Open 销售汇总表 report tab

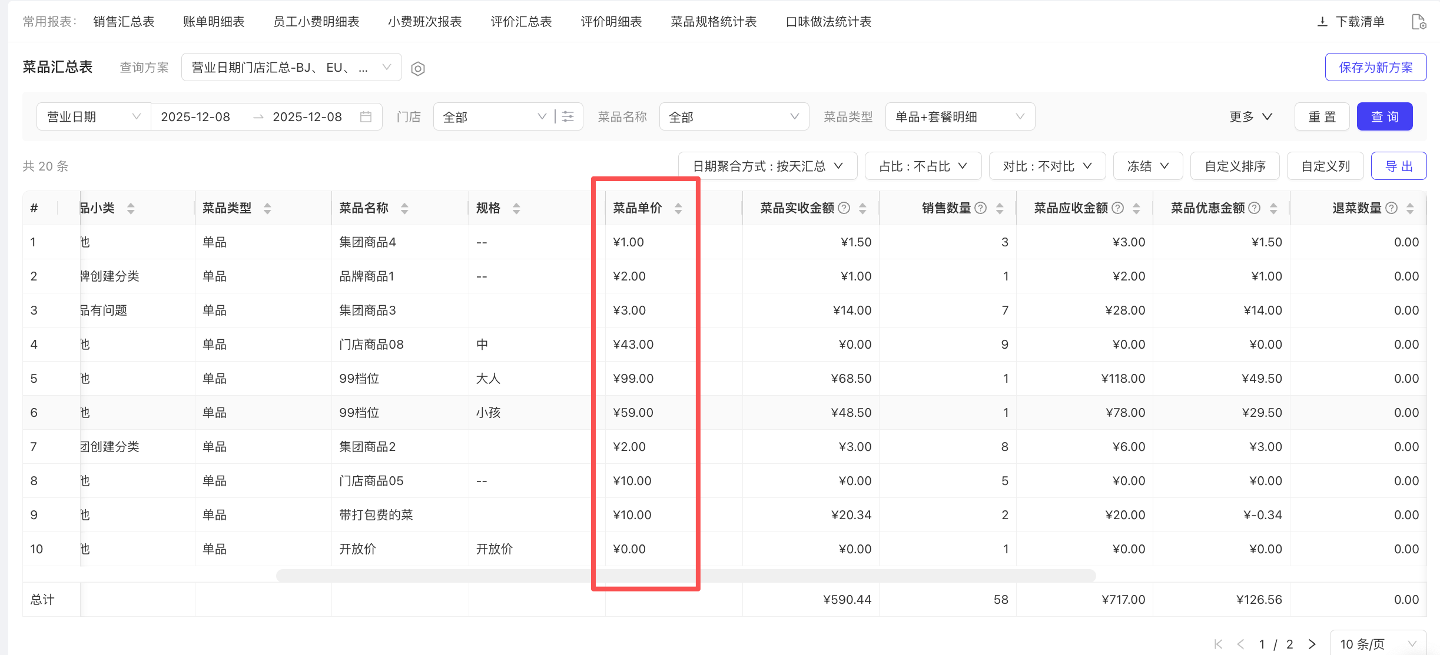124,22
